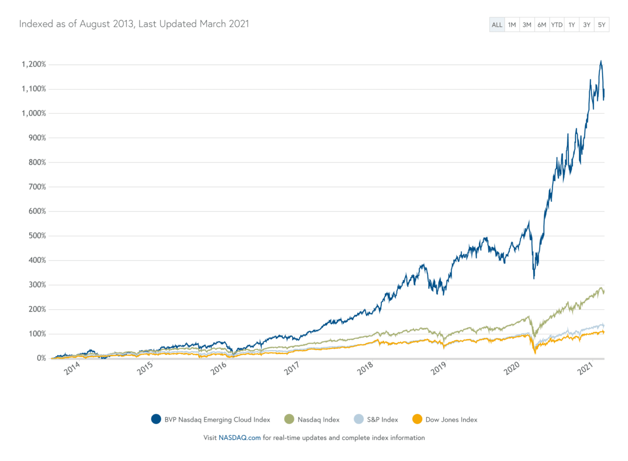The height and width of the screenshot is (461, 628).
Task: Select the ALL time range tab
Action: coord(497,25)
